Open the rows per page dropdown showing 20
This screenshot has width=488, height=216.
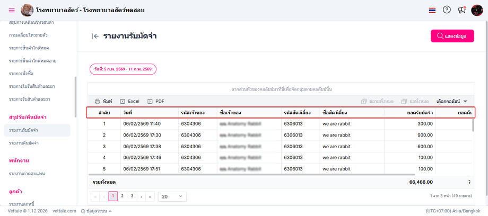click(172, 197)
